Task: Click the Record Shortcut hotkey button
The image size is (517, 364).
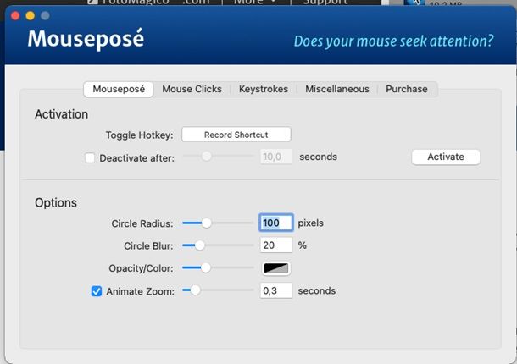Action: pos(236,135)
